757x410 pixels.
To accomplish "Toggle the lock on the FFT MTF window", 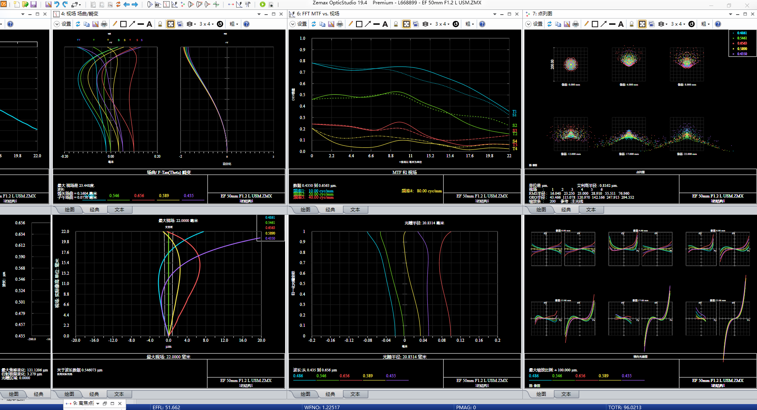I will coord(396,24).
